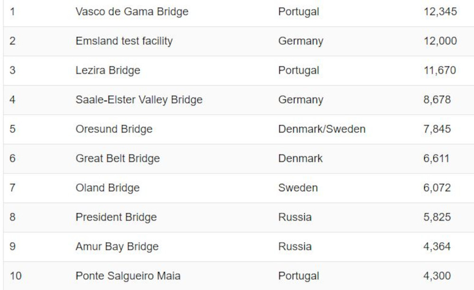Click the Denmark/Sweden country cell
Viewport: 474px width, 290px height.
[322, 129]
